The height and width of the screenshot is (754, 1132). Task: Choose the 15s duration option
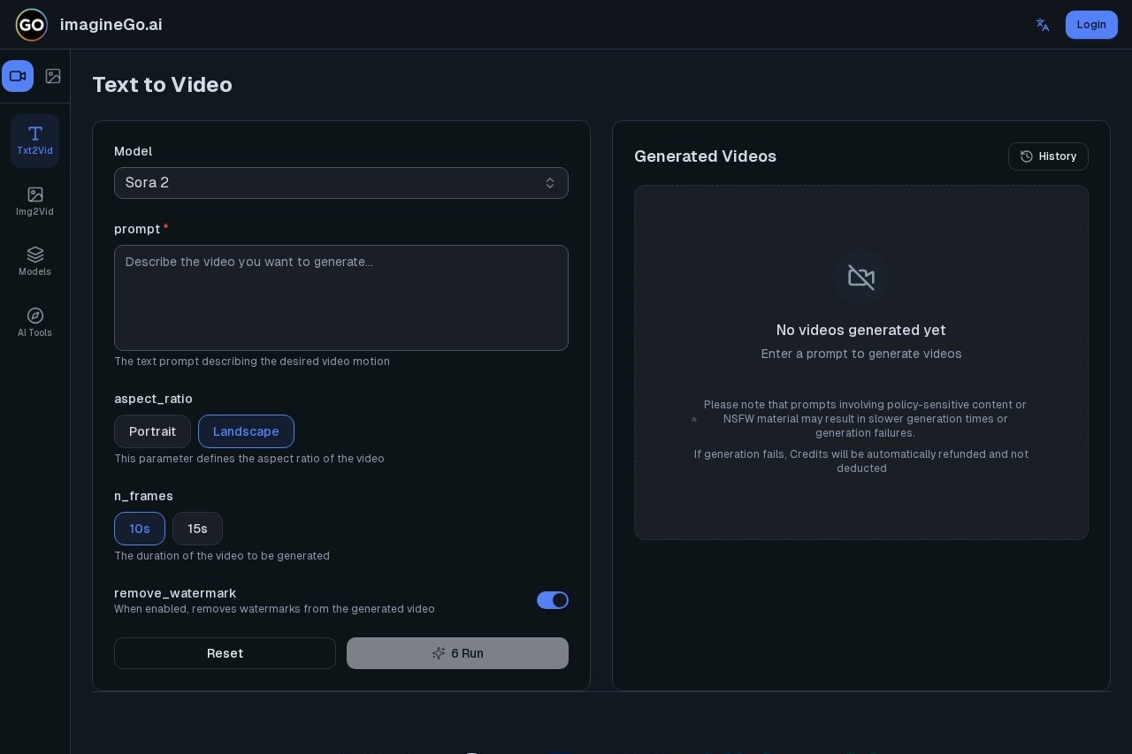[x=197, y=529]
